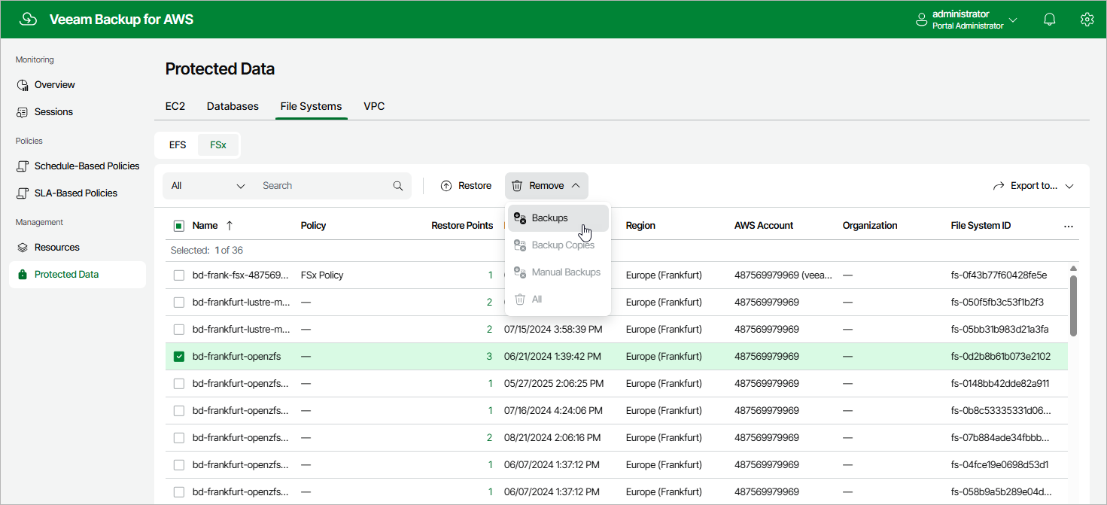This screenshot has height=505, width=1107.
Task: Choose Backups from Remove menu
Action: 558,218
